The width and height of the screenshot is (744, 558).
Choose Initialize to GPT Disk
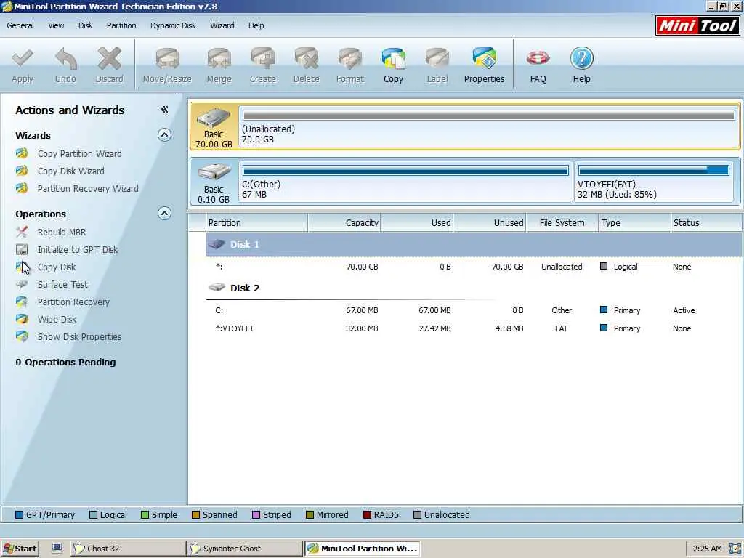click(77, 250)
